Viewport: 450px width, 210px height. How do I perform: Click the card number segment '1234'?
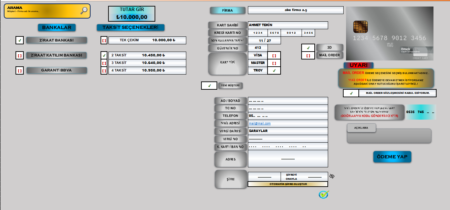[258, 33]
